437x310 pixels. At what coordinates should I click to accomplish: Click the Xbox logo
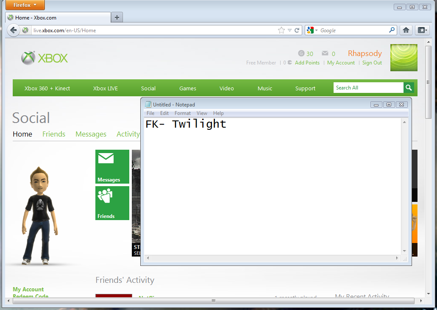click(45, 58)
